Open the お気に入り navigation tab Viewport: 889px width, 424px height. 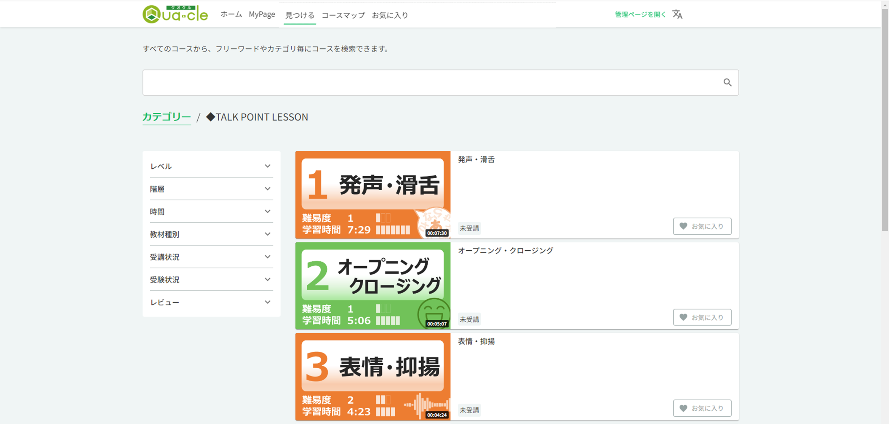coord(390,15)
